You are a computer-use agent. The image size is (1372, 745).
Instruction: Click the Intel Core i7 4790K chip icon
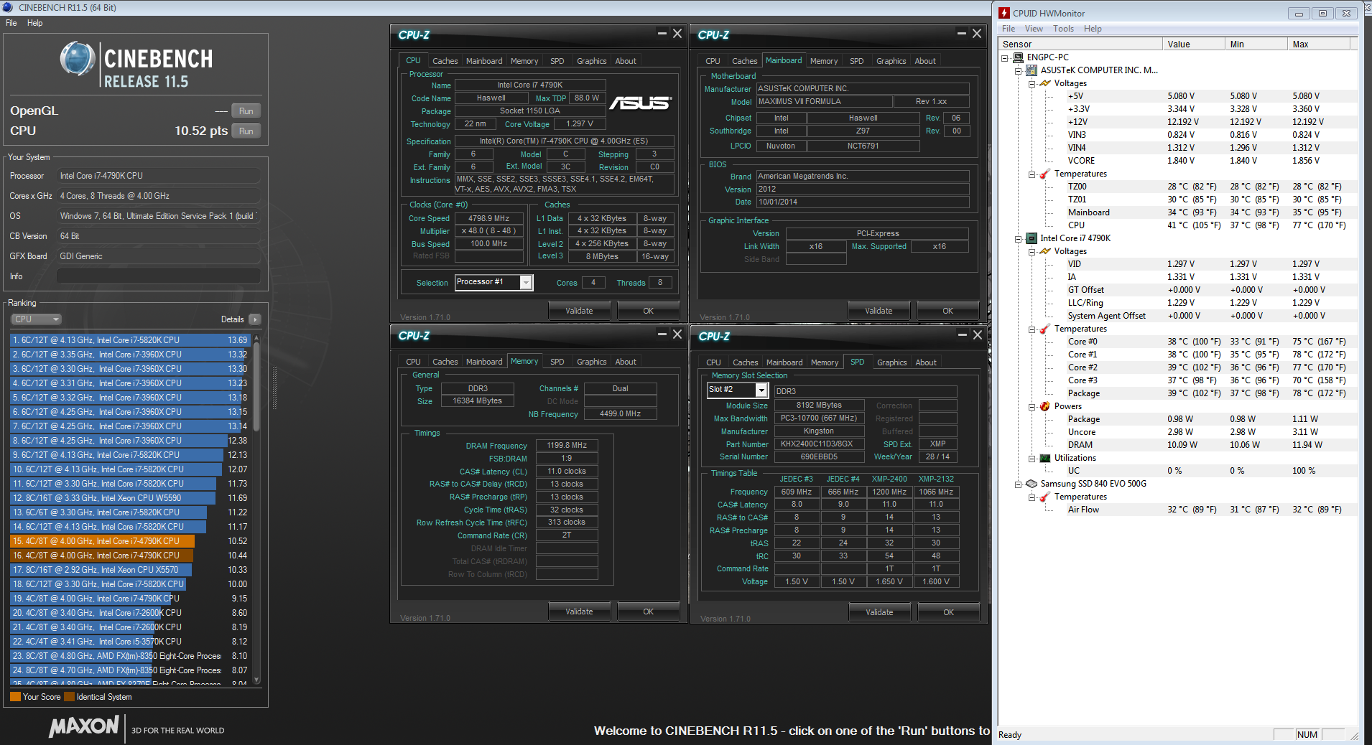click(1032, 238)
